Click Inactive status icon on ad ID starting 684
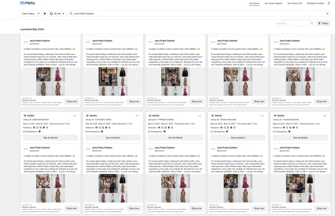 pos(25,116)
